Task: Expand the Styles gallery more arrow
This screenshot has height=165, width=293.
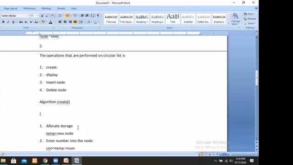Action: tap(228, 23)
